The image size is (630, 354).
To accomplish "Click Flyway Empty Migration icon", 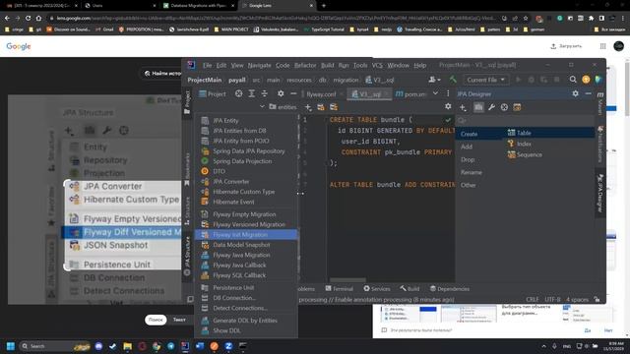I will 205,214.
